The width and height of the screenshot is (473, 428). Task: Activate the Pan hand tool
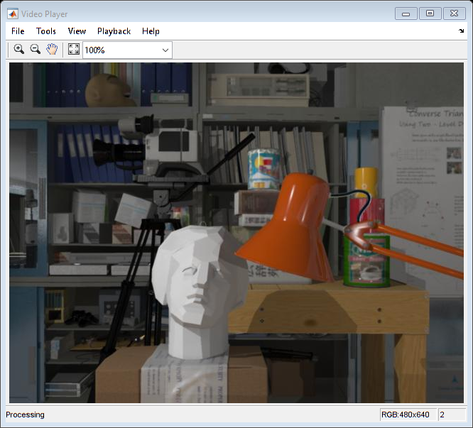(52, 49)
